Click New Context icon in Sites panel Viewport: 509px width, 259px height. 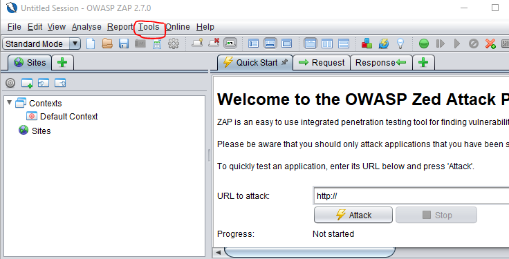(27, 83)
